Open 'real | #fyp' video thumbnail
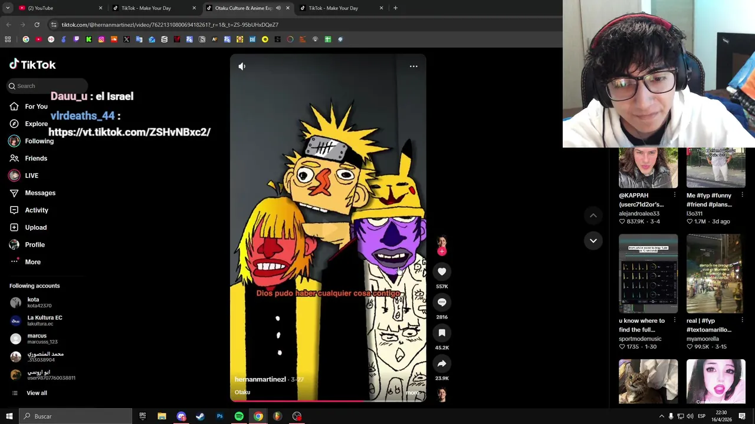 (x=716, y=274)
